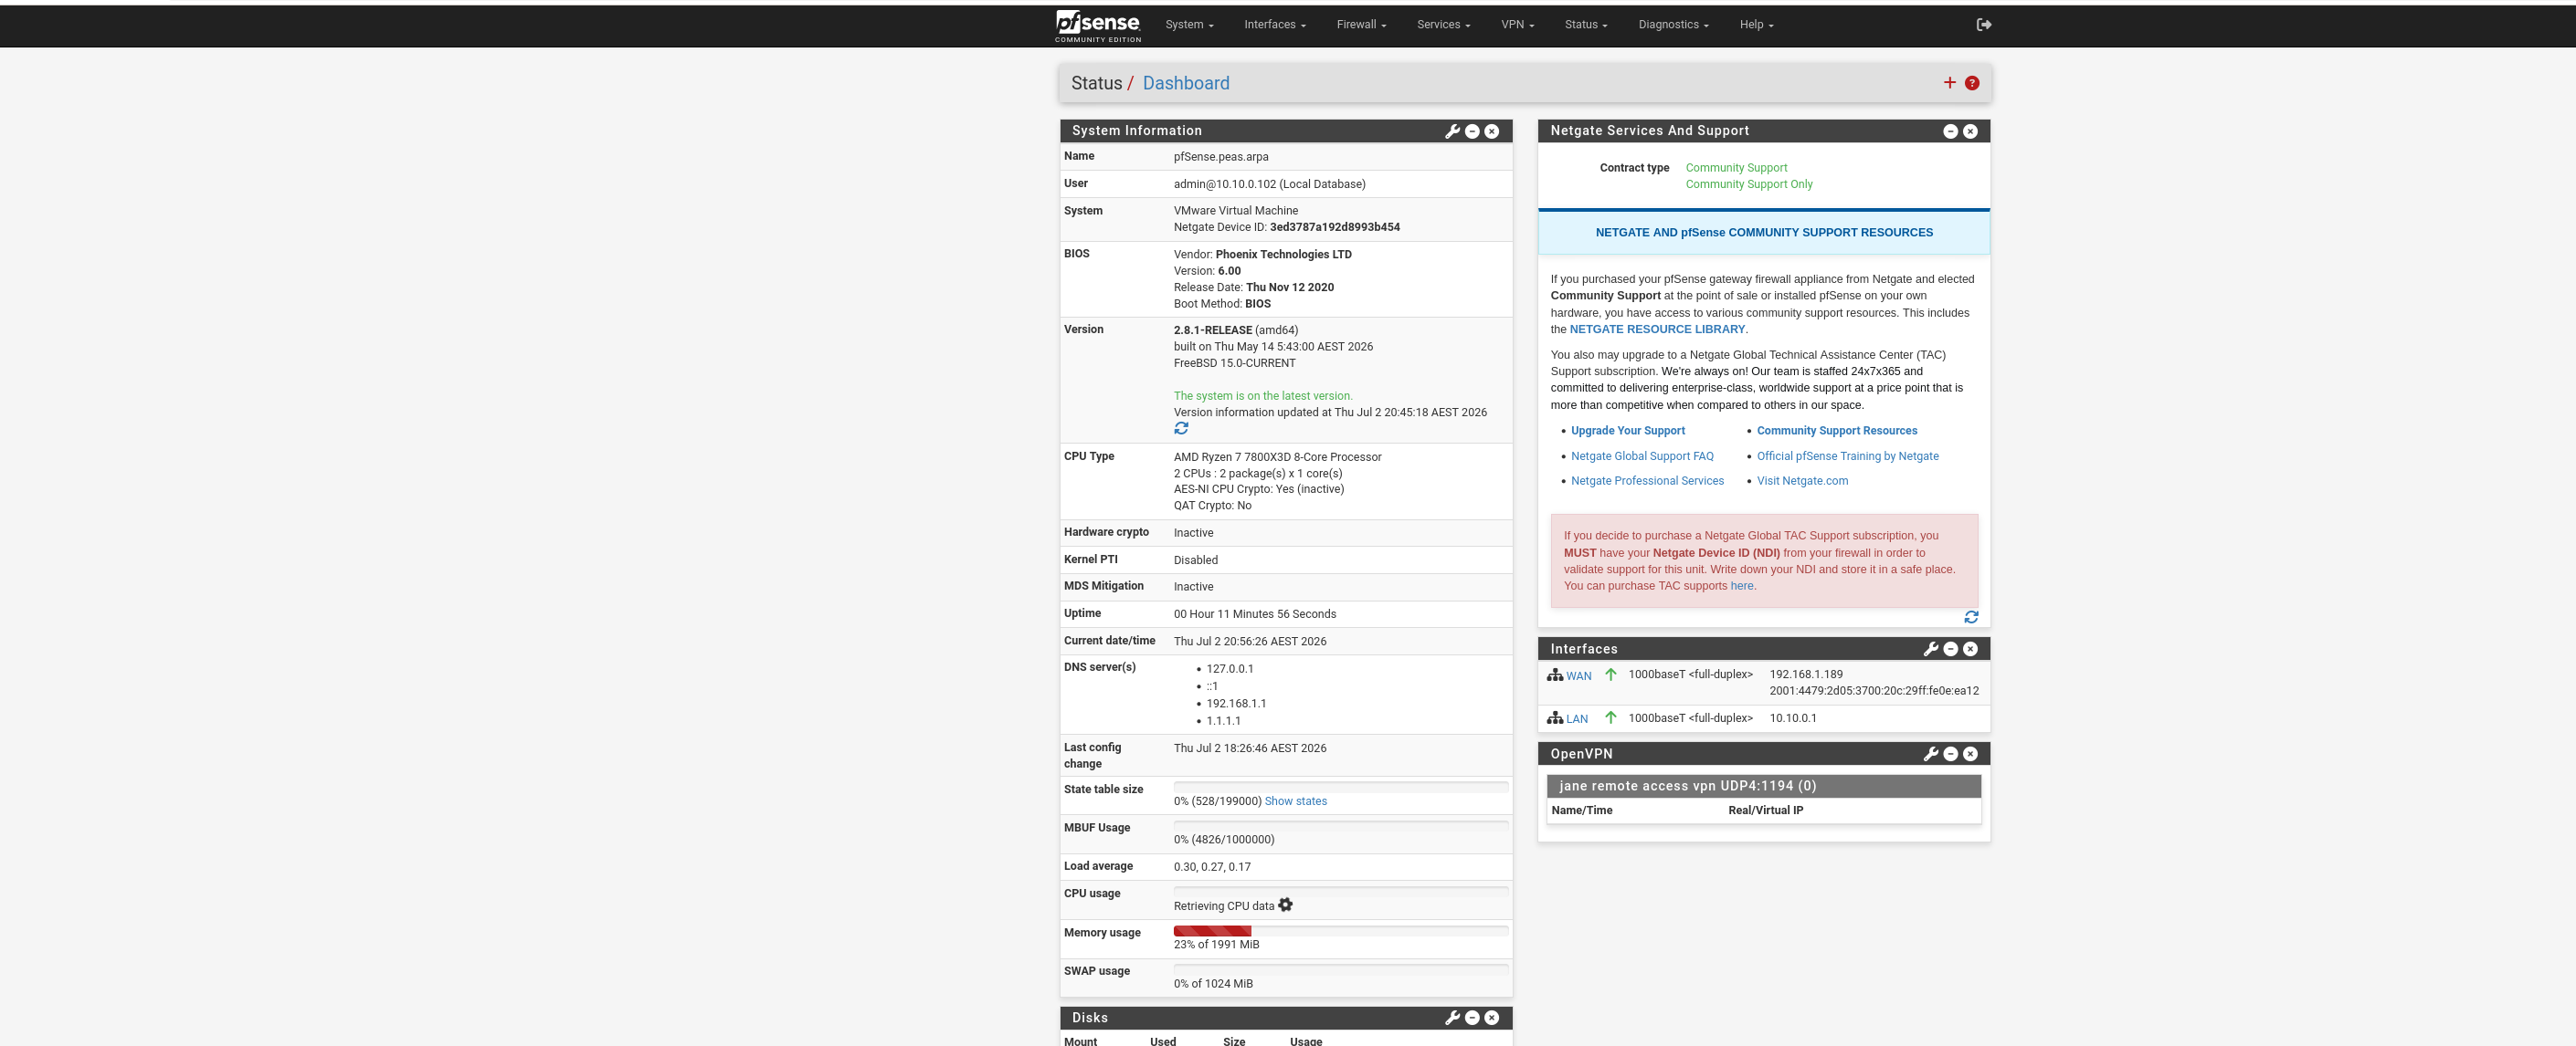Click LAN IP address 10.10.0.1
The image size is (2576, 1046).
pyautogui.click(x=1792, y=717)
